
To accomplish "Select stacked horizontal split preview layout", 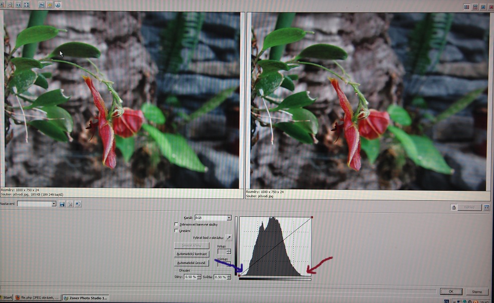I will coord(474,7).
